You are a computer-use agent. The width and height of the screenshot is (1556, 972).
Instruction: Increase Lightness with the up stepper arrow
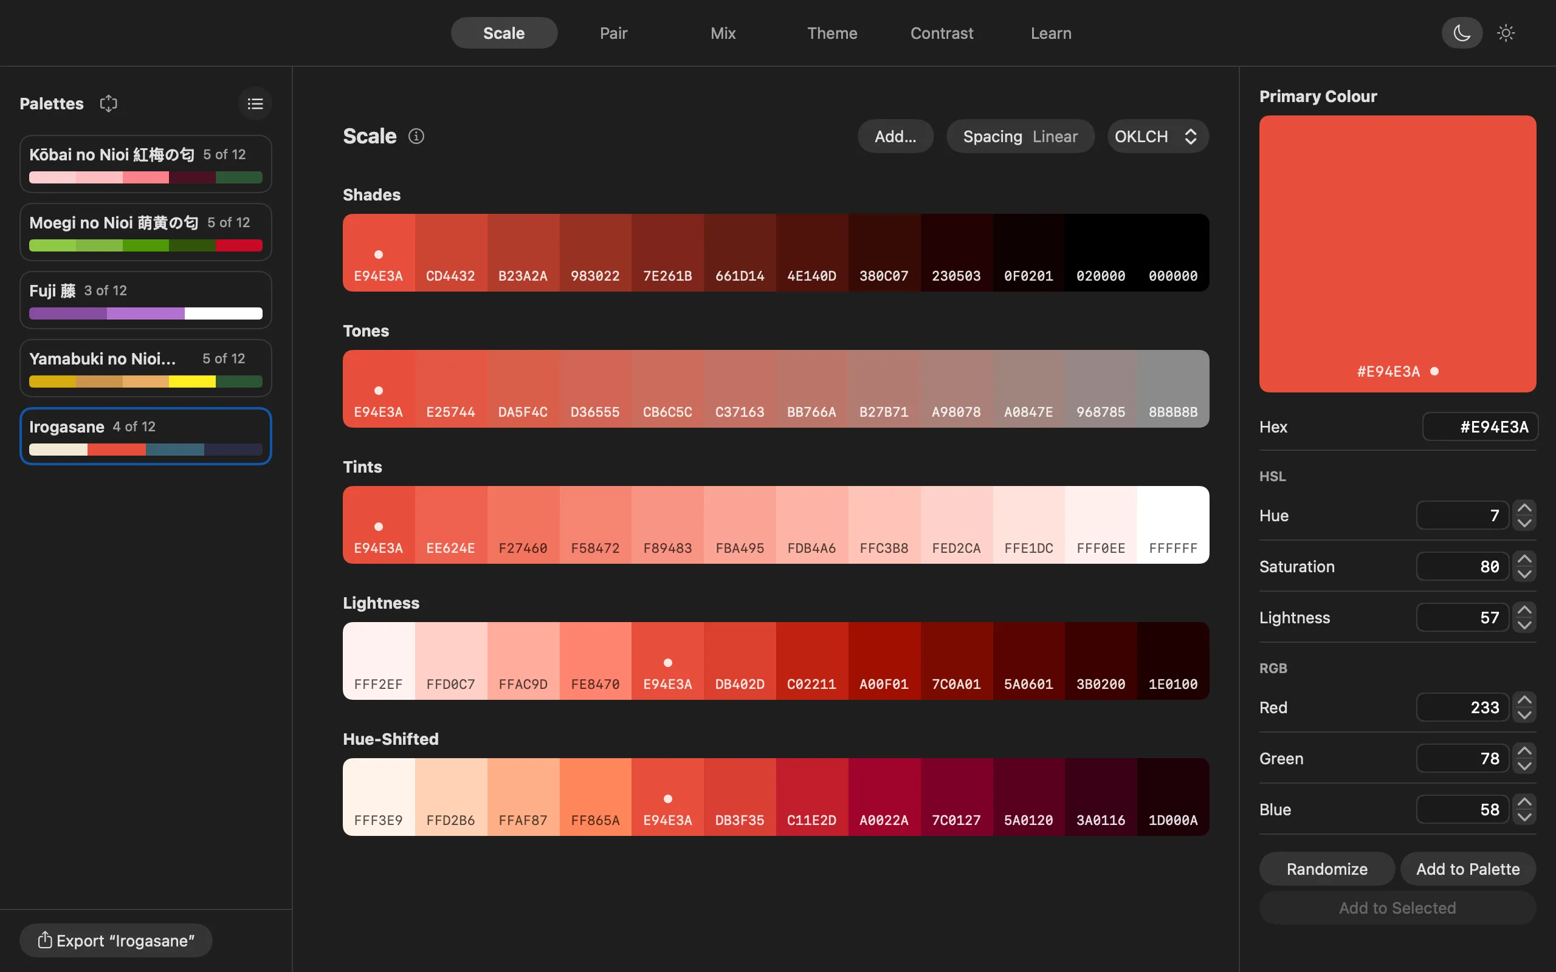tap(1524, 609)
